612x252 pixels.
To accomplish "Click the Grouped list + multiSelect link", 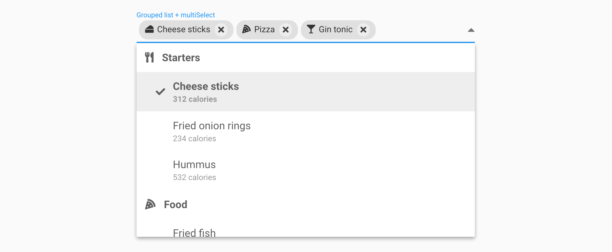I will click(176, 15).
